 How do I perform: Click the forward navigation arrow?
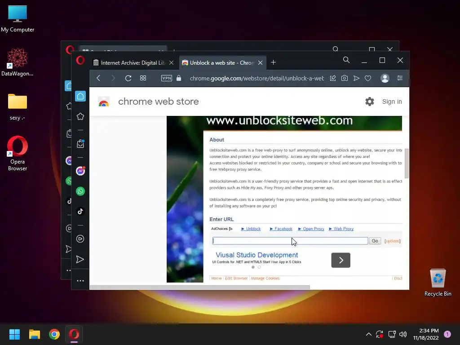(x=113, y=78)
